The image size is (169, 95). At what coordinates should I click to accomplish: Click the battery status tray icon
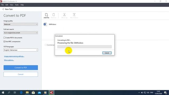(x=142, y=93)
